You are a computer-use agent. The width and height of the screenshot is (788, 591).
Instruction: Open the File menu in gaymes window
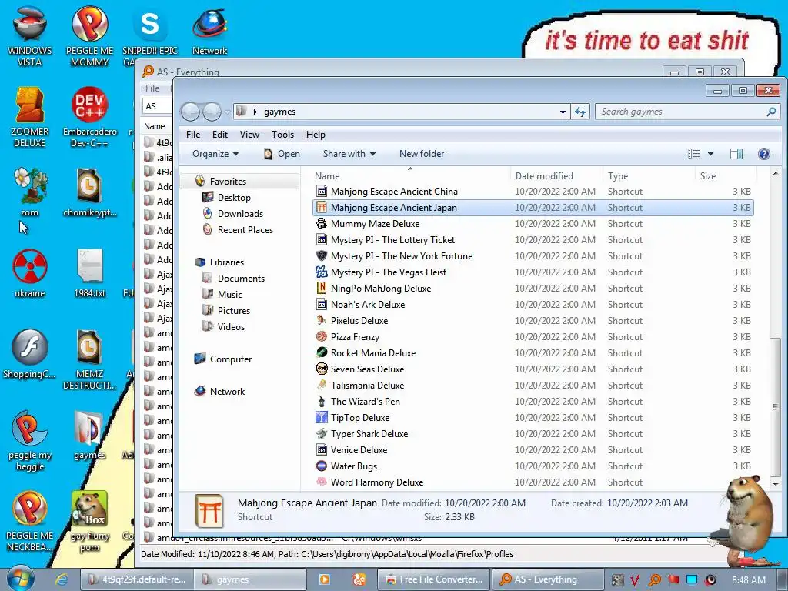[193, 135]
